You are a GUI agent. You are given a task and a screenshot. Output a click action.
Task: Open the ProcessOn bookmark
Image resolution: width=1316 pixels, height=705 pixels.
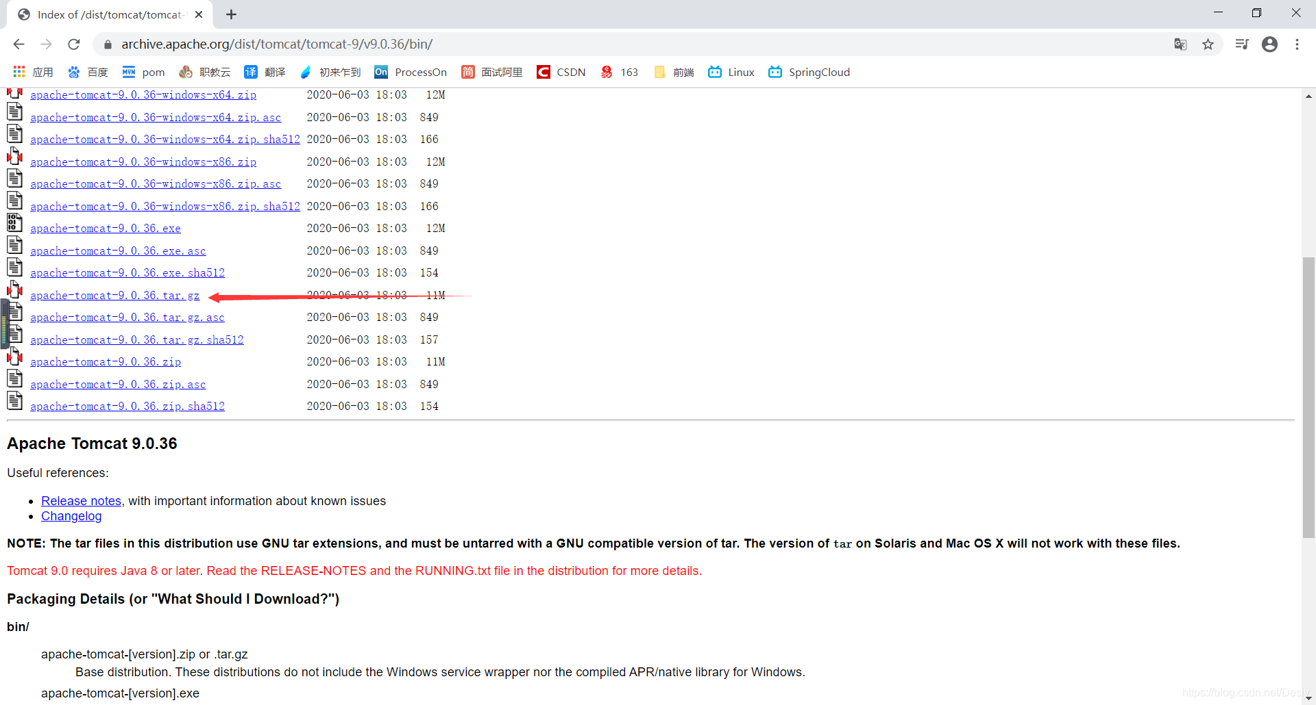coord(411,72)
